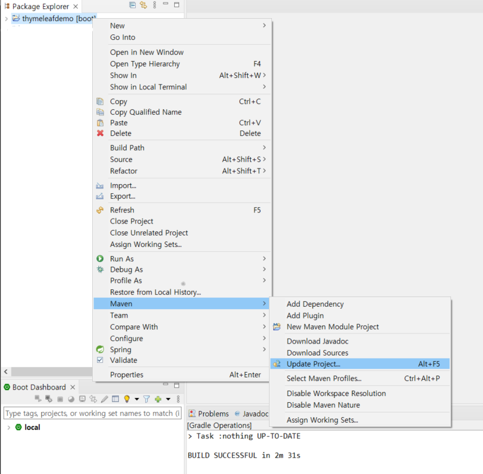Viewport: 483px width, 474px height.
Task: Expand the Configure submenu arrow
Action: point(264,338)
